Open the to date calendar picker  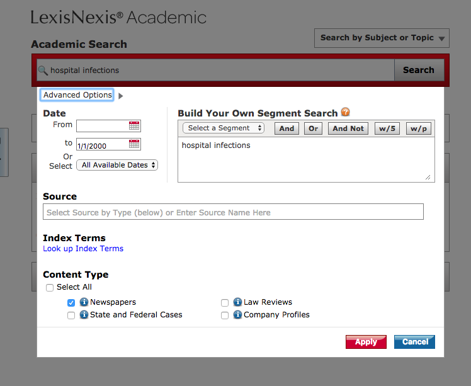tap(134, 144)
